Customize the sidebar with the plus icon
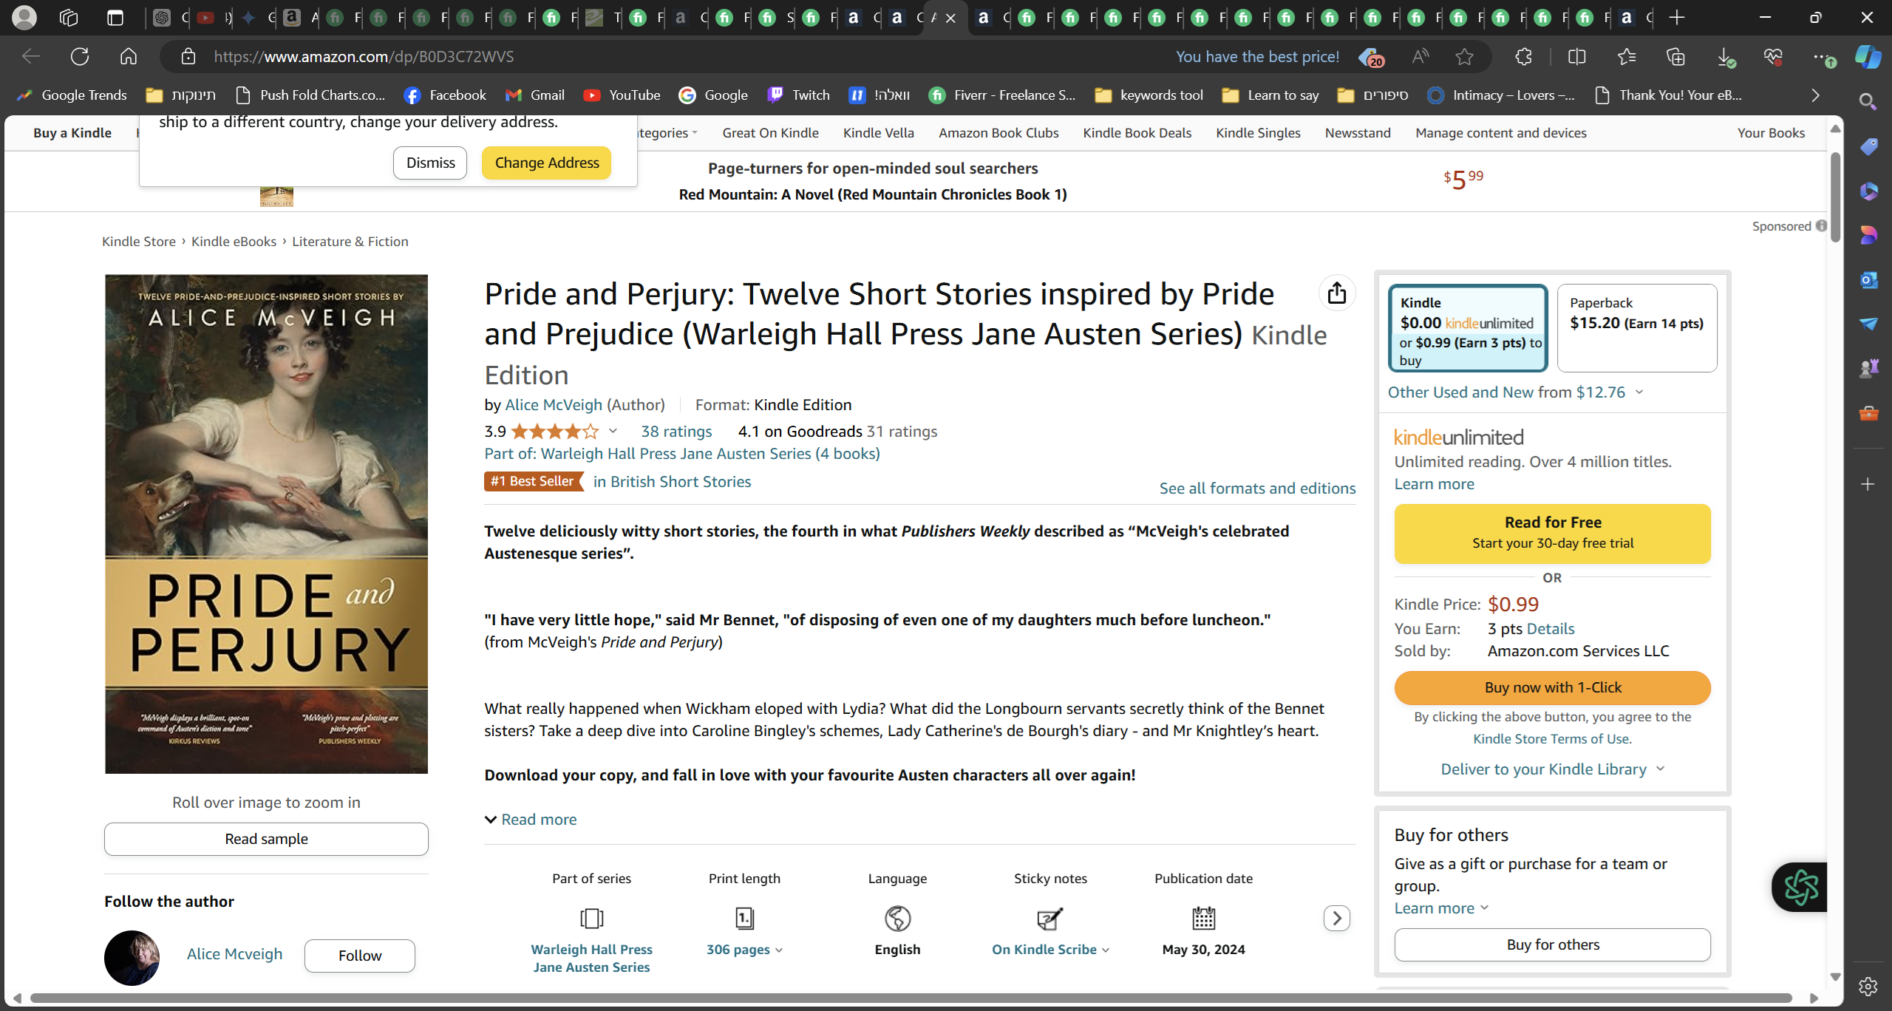This screenshot has height=1011, width=1892. (x=1868, y=484)
